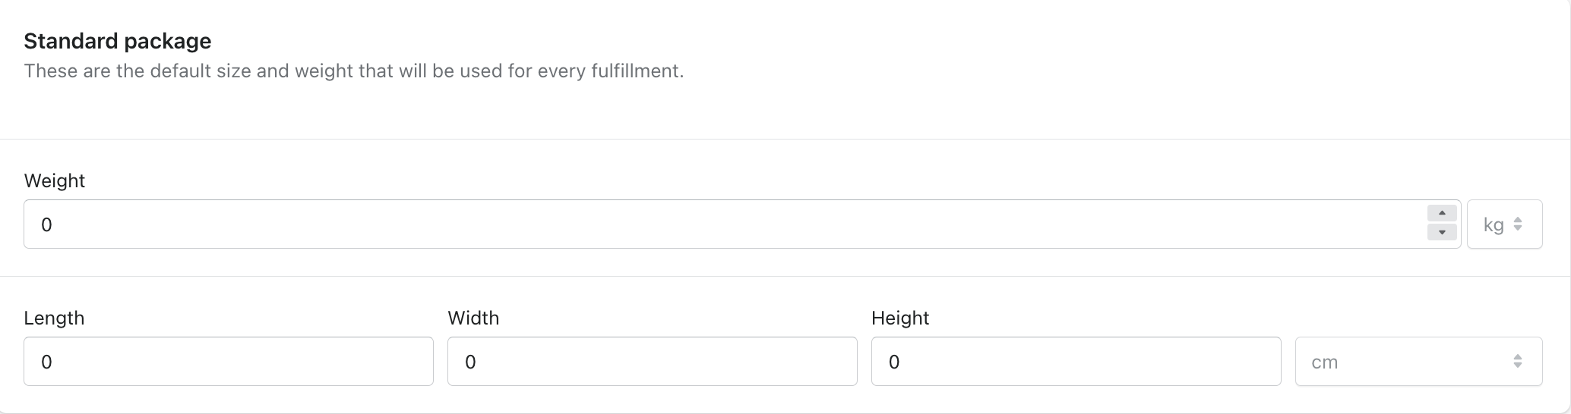1571x414 pixels.
Task: Decrease weight with the down stepper arrow
Action: point(1442,232)
